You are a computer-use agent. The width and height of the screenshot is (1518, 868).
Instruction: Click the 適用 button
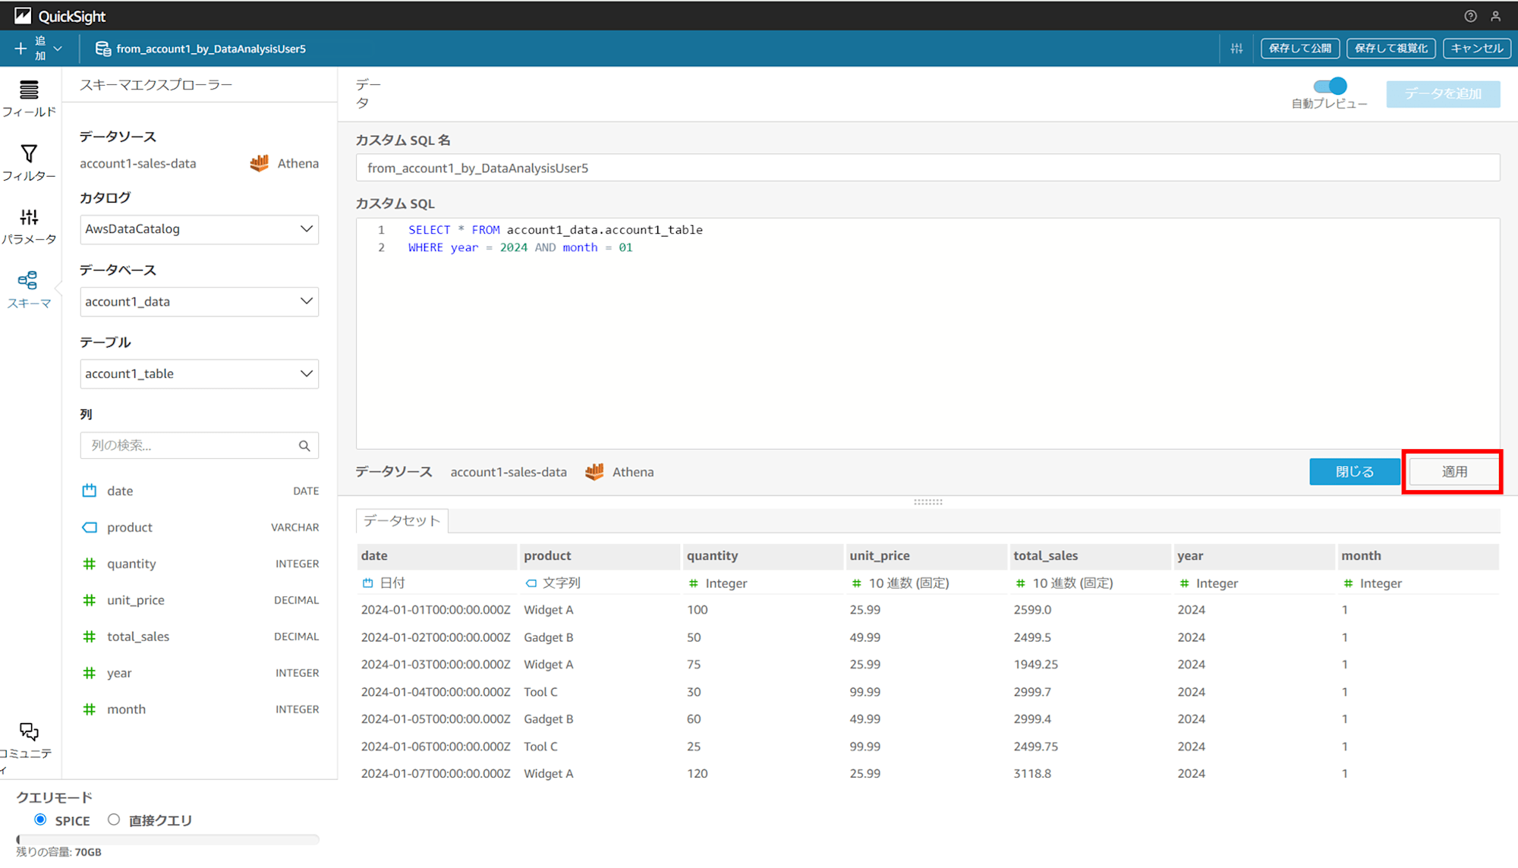pos(1453,472)
